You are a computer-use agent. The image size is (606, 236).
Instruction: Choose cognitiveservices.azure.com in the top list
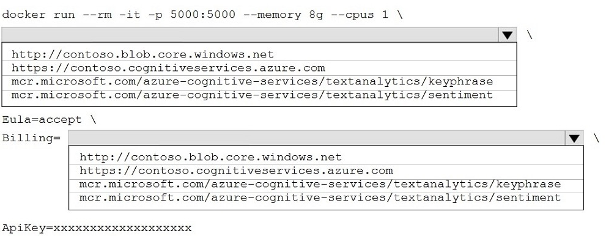click(x=259, y=68)
